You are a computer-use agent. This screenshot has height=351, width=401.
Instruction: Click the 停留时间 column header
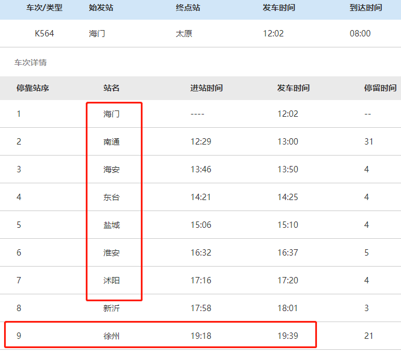380,88
